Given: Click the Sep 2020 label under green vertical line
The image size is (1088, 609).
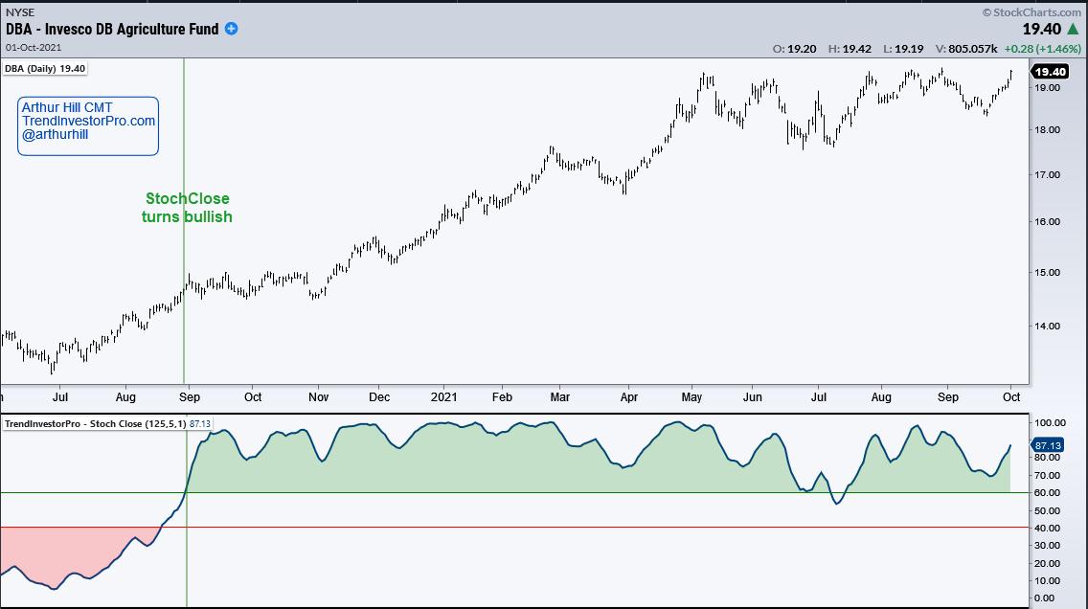Looking at the screenshot, I should (x=190, y=396).
